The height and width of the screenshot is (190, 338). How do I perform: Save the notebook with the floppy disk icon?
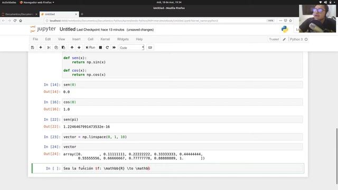point(33,47)
